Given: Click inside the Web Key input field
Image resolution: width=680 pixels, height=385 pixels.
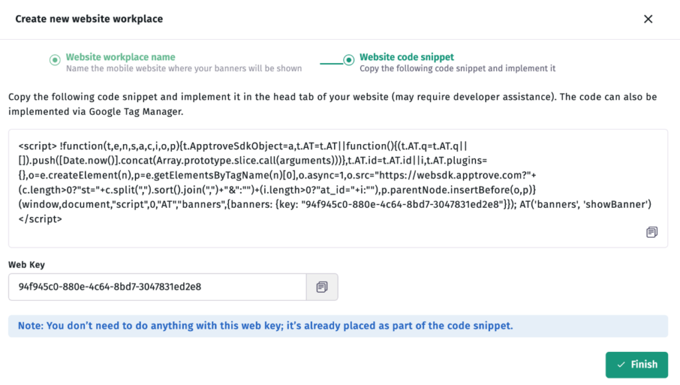Looking at the screenshot, I should click(157, 287).
